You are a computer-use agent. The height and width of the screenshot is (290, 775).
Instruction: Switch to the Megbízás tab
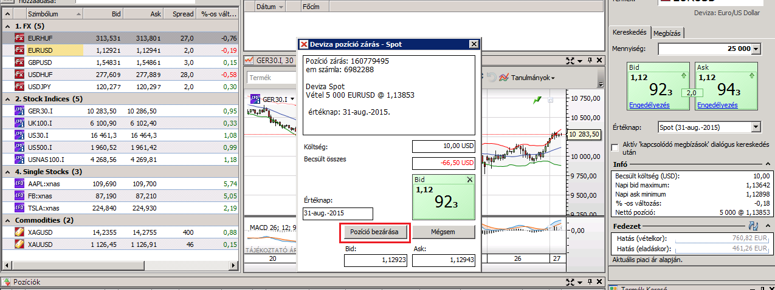[x=667, y=33]
